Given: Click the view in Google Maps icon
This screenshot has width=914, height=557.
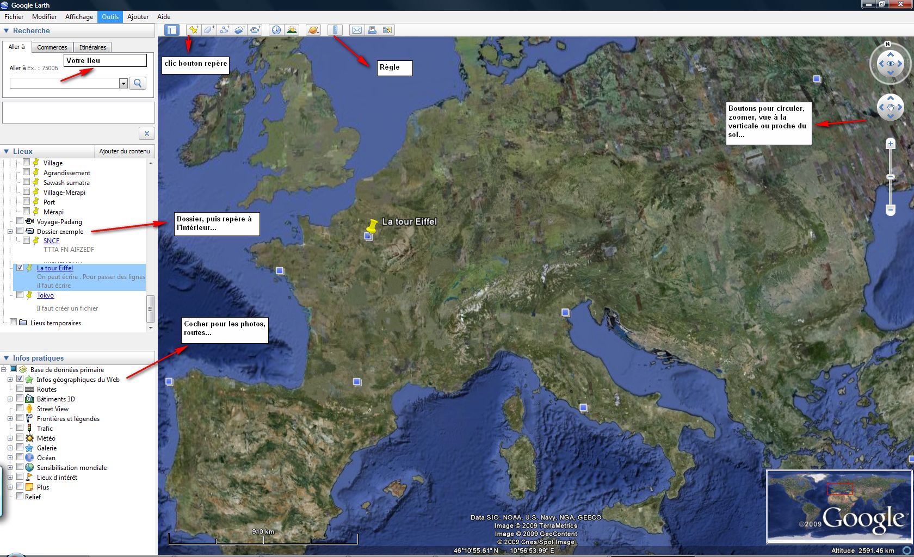Looking at the screenshot, I should (387, 30).
